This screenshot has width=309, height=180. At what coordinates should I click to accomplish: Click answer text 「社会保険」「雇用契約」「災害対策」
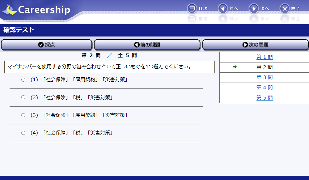[85, 115]
